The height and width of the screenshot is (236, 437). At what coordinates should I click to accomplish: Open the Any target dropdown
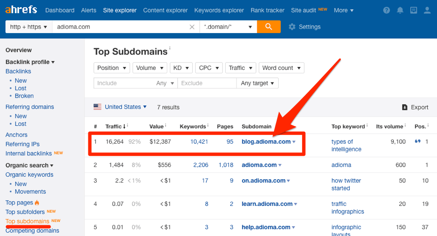click(257, 83)
